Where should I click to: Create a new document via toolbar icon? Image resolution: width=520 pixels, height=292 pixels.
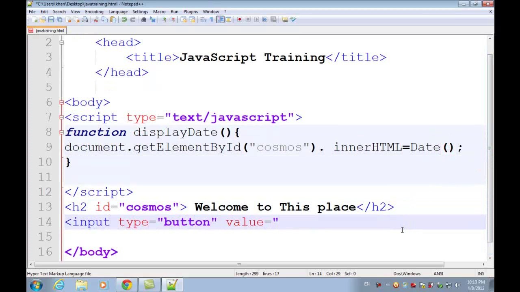point(35,19)
